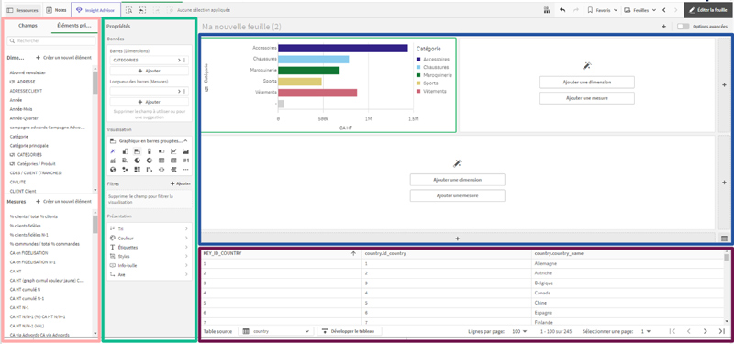Select the stacked bar chart type
The height and width of the screenshot is (344, 734).
150,151
